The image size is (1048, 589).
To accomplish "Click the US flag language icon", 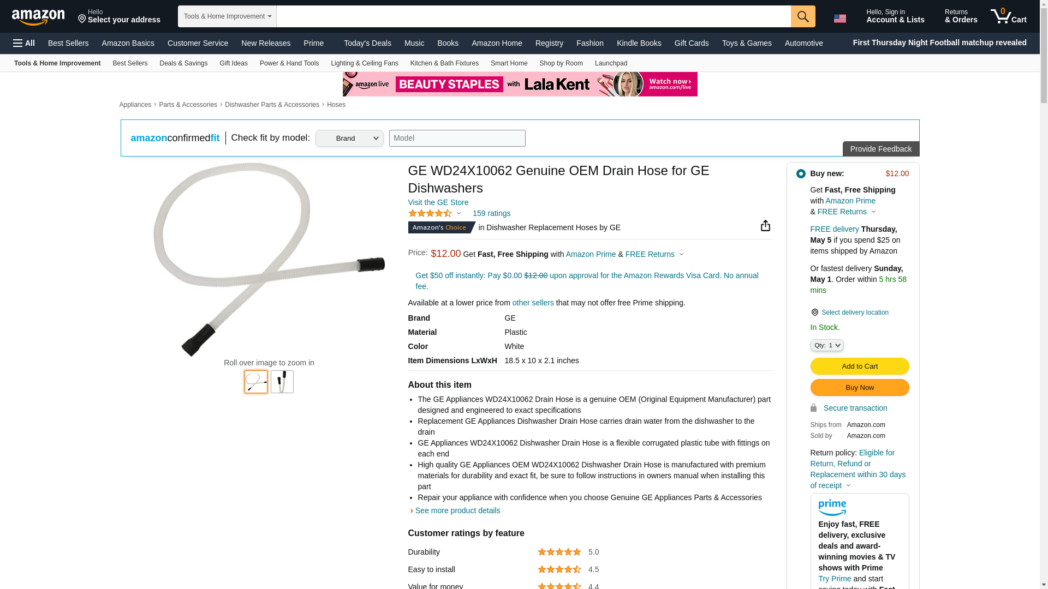I will click(839, 19).
